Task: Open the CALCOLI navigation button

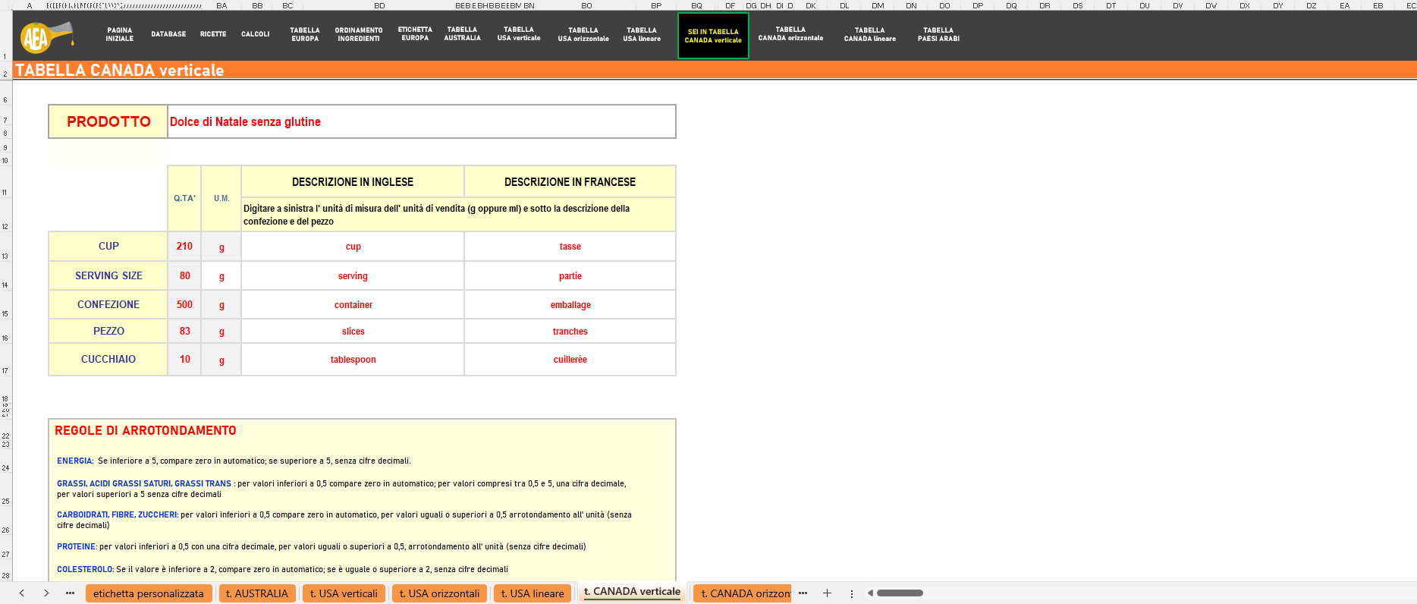Action: pos(256,34)
